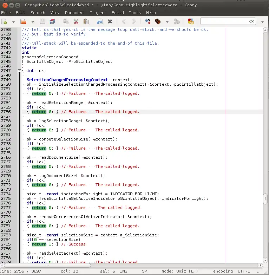Click the vertical scrollbar handle
Screen dimensions: 269x275
click(x=265, y=198)
